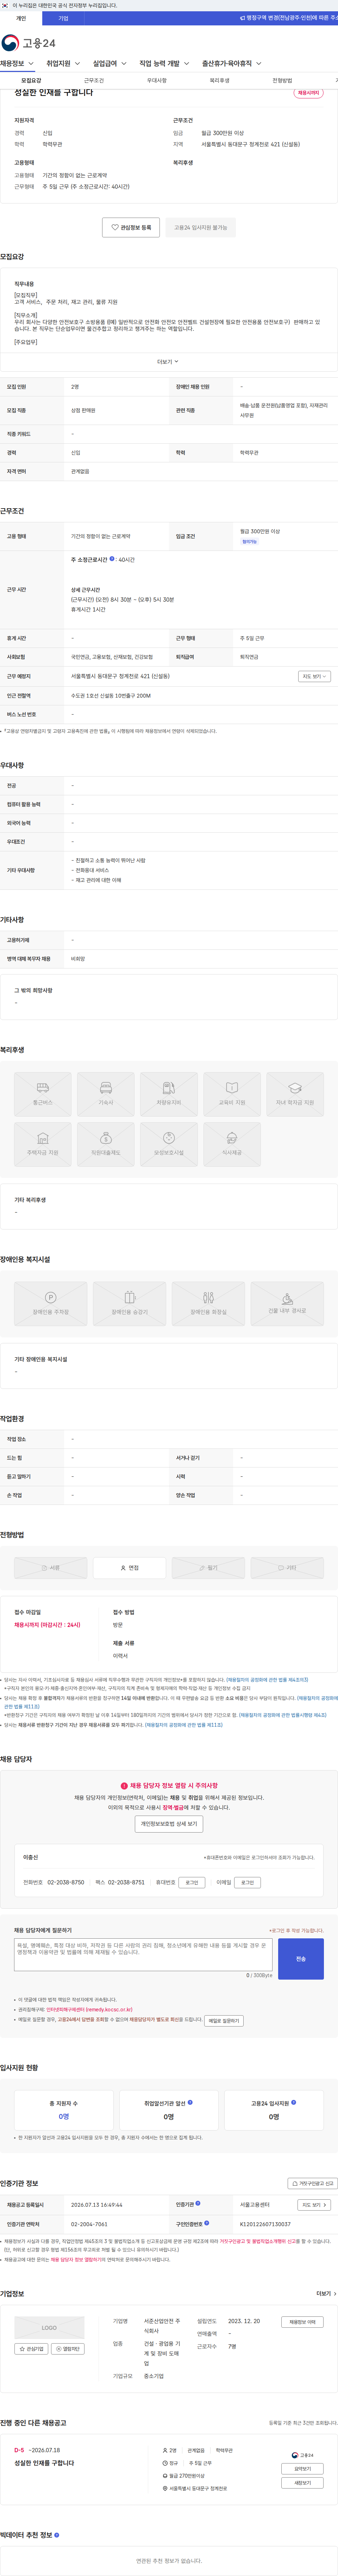338x2576 pixels.
Task: Toggle the 관심기업 star button
Action: 31,2348
